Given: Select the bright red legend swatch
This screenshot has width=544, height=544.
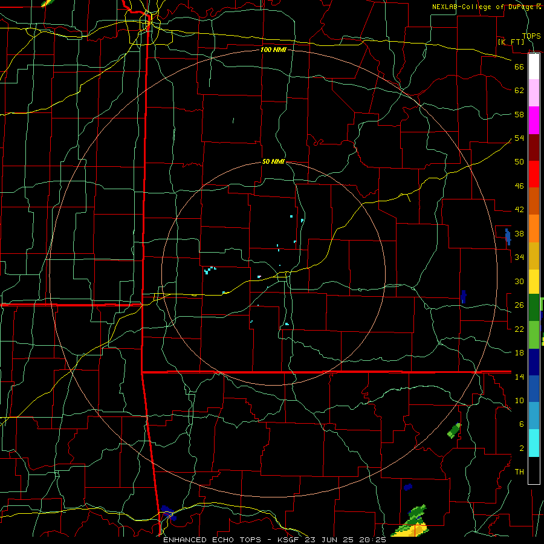Looking at the screenshot, I should (x=534, y=174).
